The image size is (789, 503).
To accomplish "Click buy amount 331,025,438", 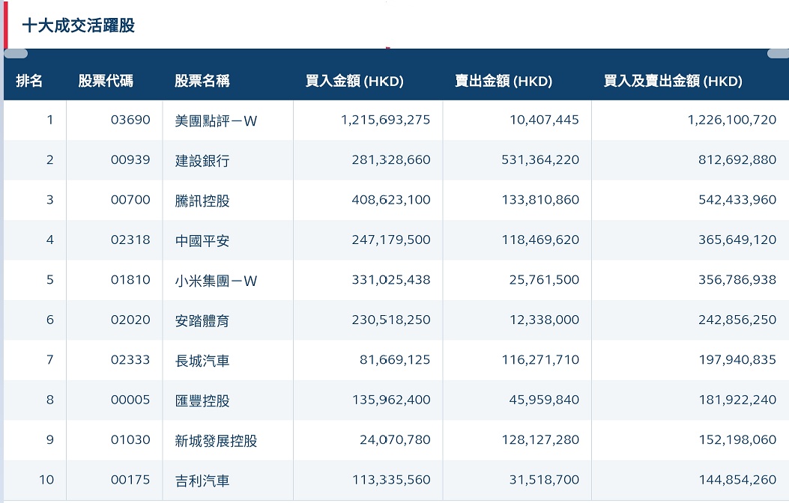I will point(391,279).
